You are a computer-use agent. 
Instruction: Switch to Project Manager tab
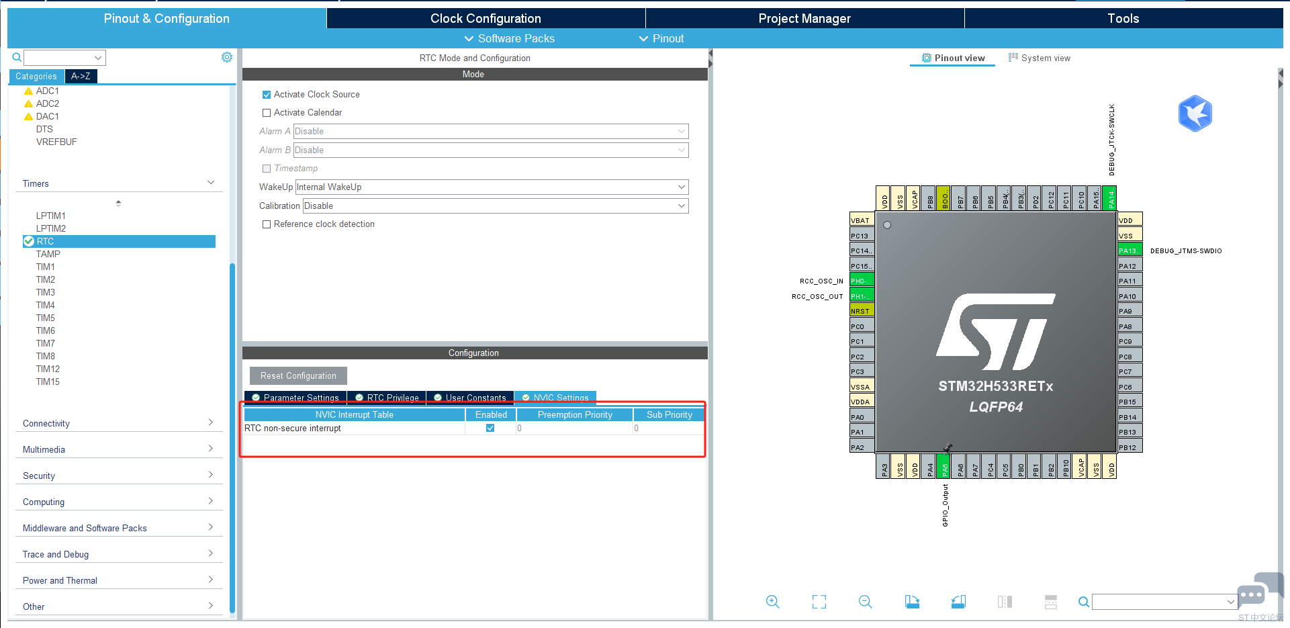[x=804, y=18]
